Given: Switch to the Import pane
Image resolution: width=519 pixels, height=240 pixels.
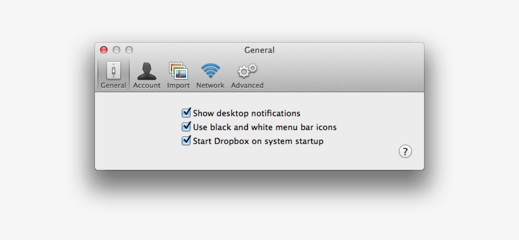Looking at the screenshot, I should click(178, 75).
